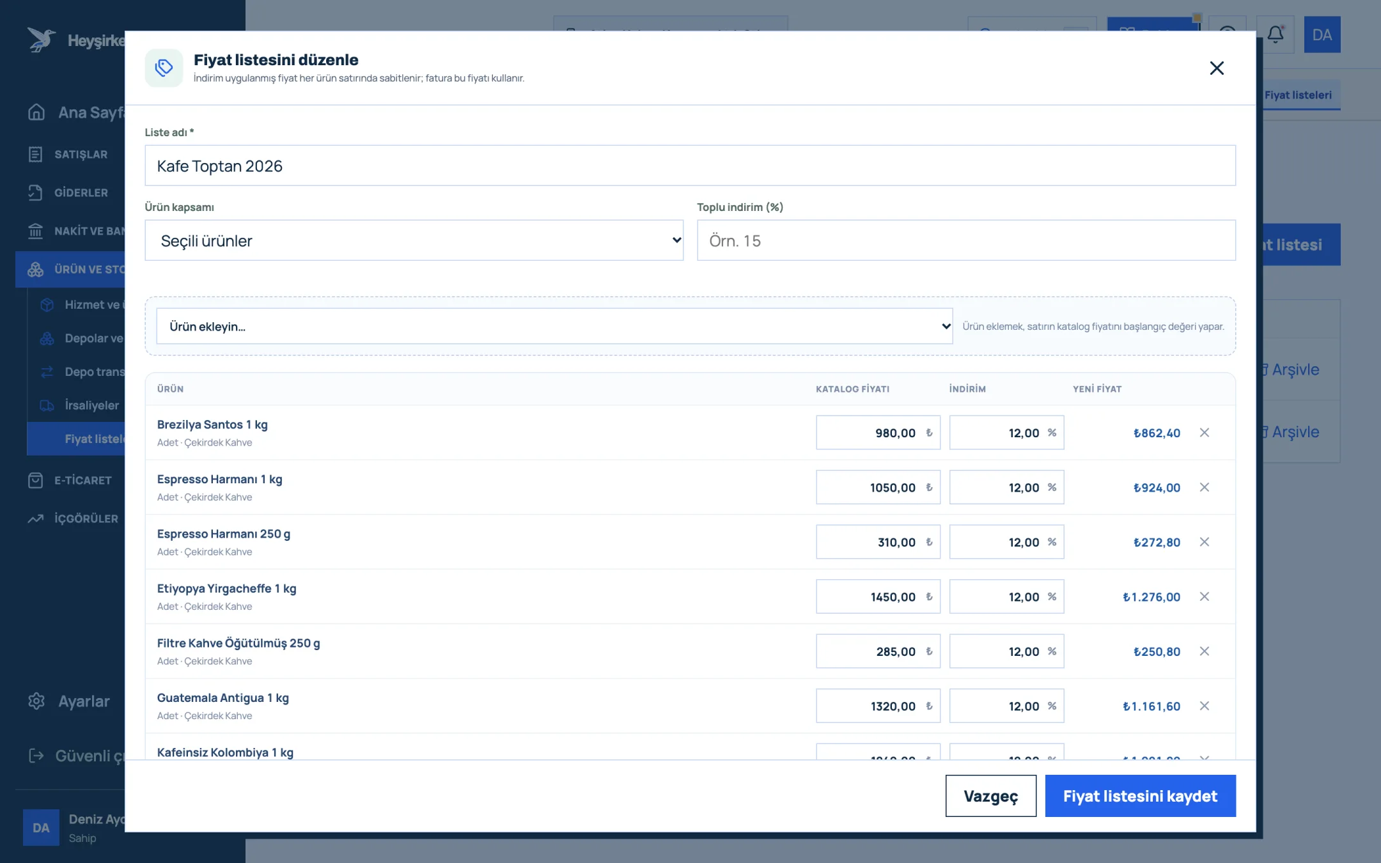Viewport: 1381px width, 863px height.
Task: Open the Ürün ekleyin product dropdown
Action: pyautogui.click(x=554, y=326)
